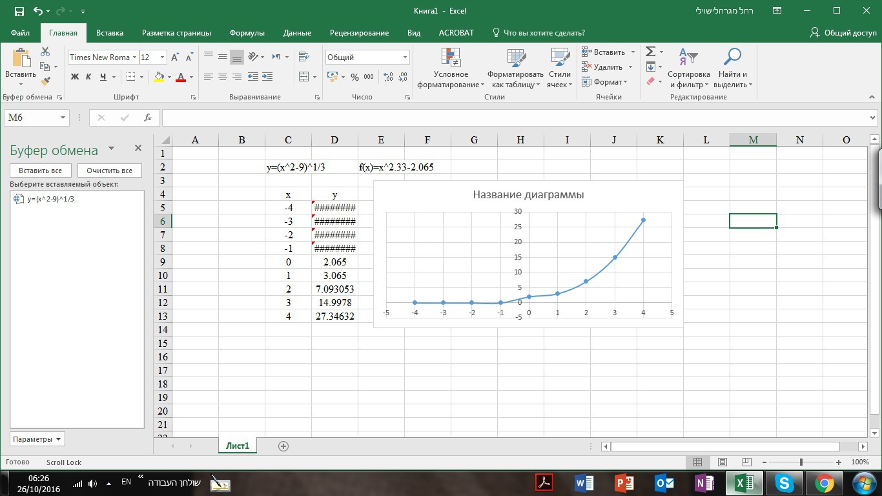Select the Format Painter brush
Image resolution: width=882 pixels, height=496 pixels.
[45, 81]
